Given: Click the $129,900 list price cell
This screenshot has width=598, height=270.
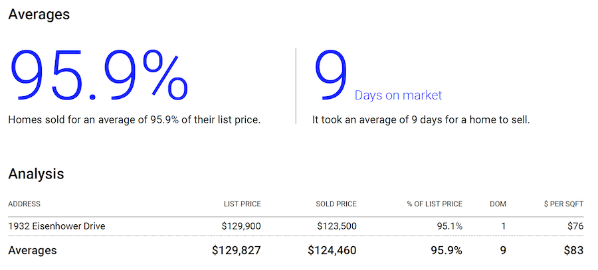Looking at the screenshot, I should (x=241, y=226).
